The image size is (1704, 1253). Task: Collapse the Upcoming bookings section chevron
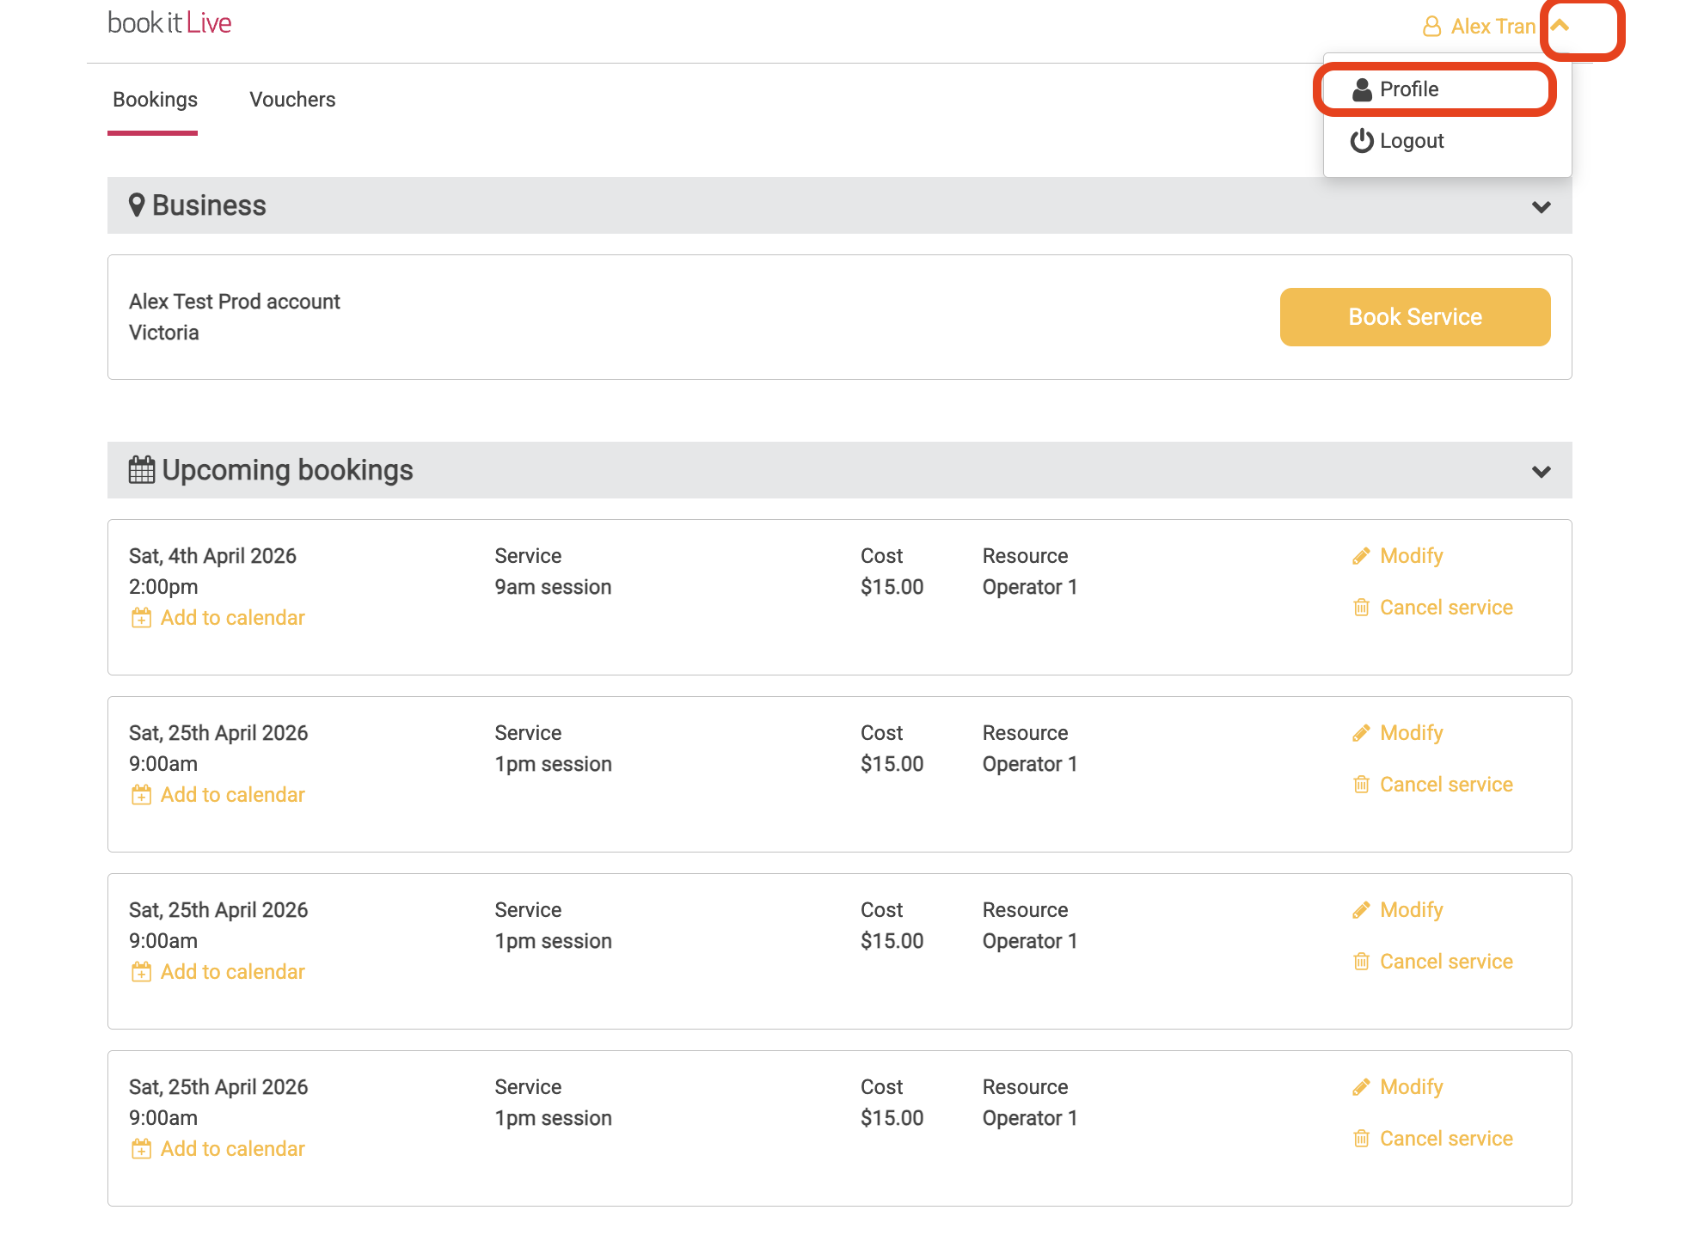point(1541,472)
